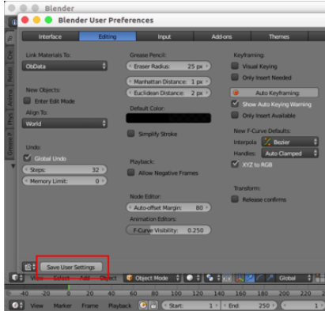Open the Relati sidebar tab
Image resolution: width=325 pixels, height=311 pixels.
(9, 74)
